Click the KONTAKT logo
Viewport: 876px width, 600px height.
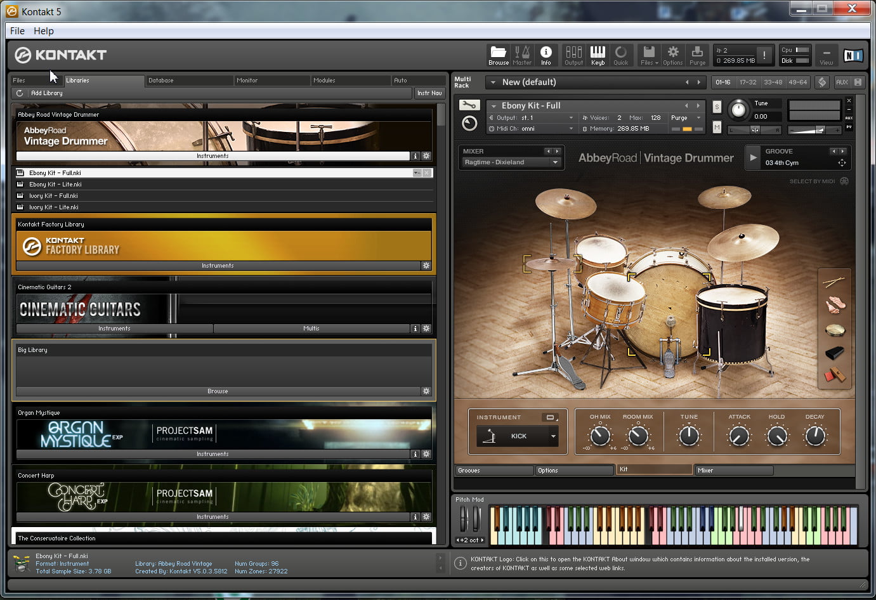60,55
